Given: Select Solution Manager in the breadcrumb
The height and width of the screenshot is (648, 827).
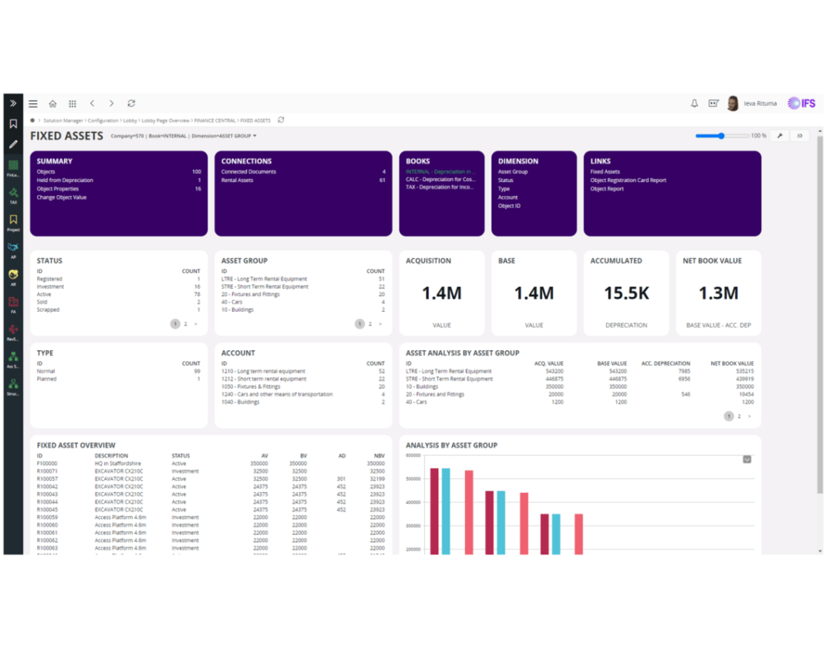Looking at the screenshot, I should (x=62, y=121).
